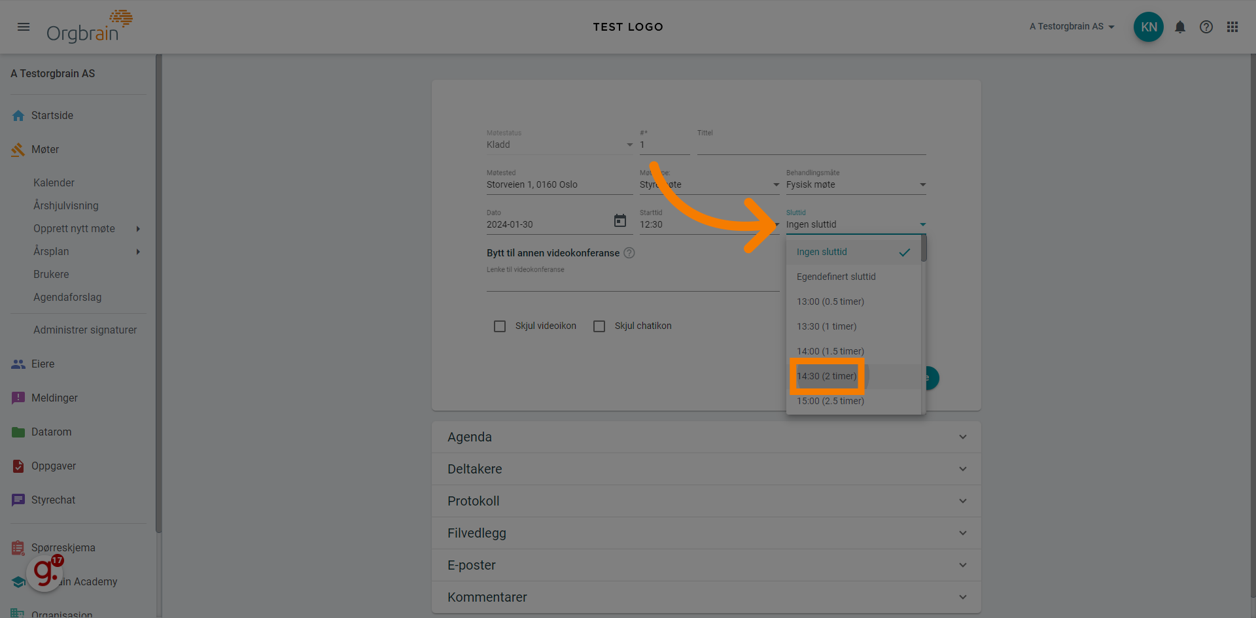Choose 15:00 (2.5 timer) end time
This screenshot has height=618, width=1256.
tap(854, 402)
